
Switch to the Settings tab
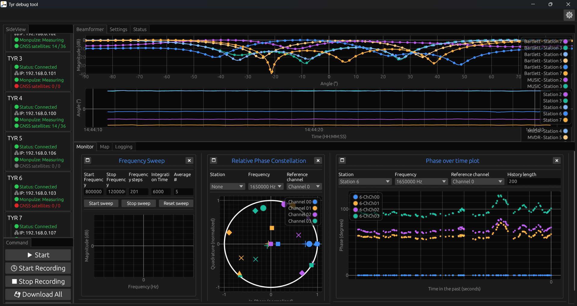[118, 29]
